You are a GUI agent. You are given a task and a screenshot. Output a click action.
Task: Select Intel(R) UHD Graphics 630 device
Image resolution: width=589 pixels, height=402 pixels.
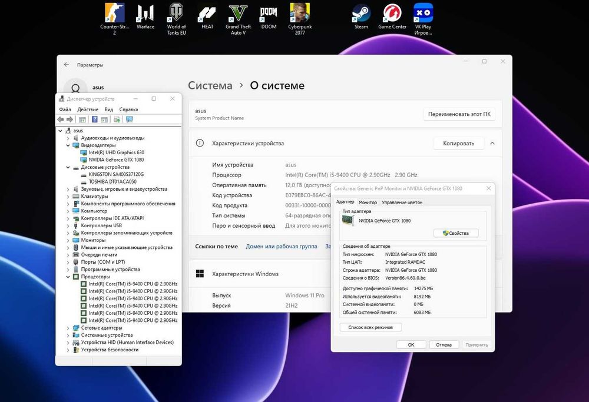click(x=117, y=152)
